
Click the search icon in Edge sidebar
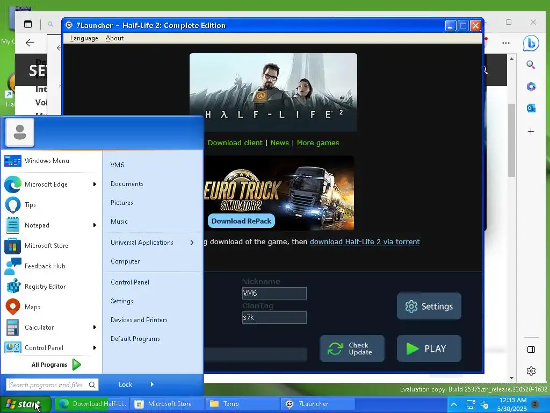click(531, 65)
